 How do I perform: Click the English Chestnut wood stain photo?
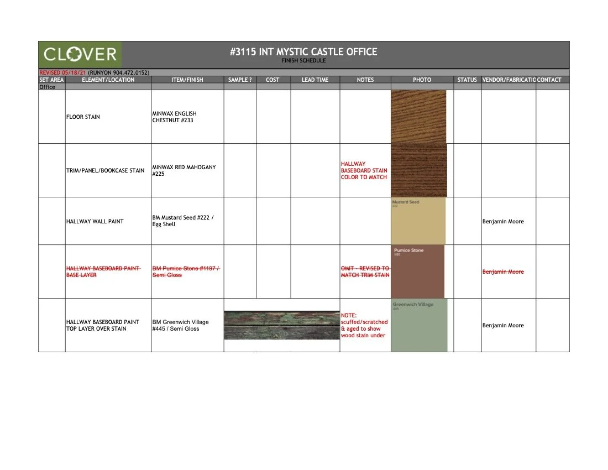click(x=418, y=117)
